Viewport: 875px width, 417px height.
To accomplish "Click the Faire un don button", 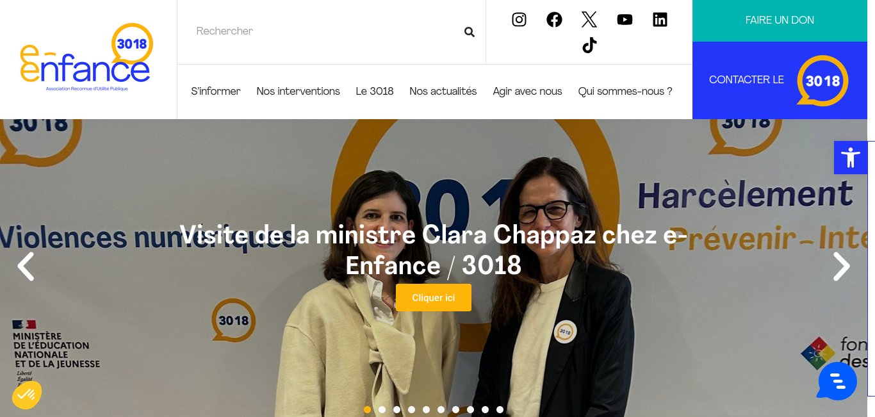I will tap(780, 20).
